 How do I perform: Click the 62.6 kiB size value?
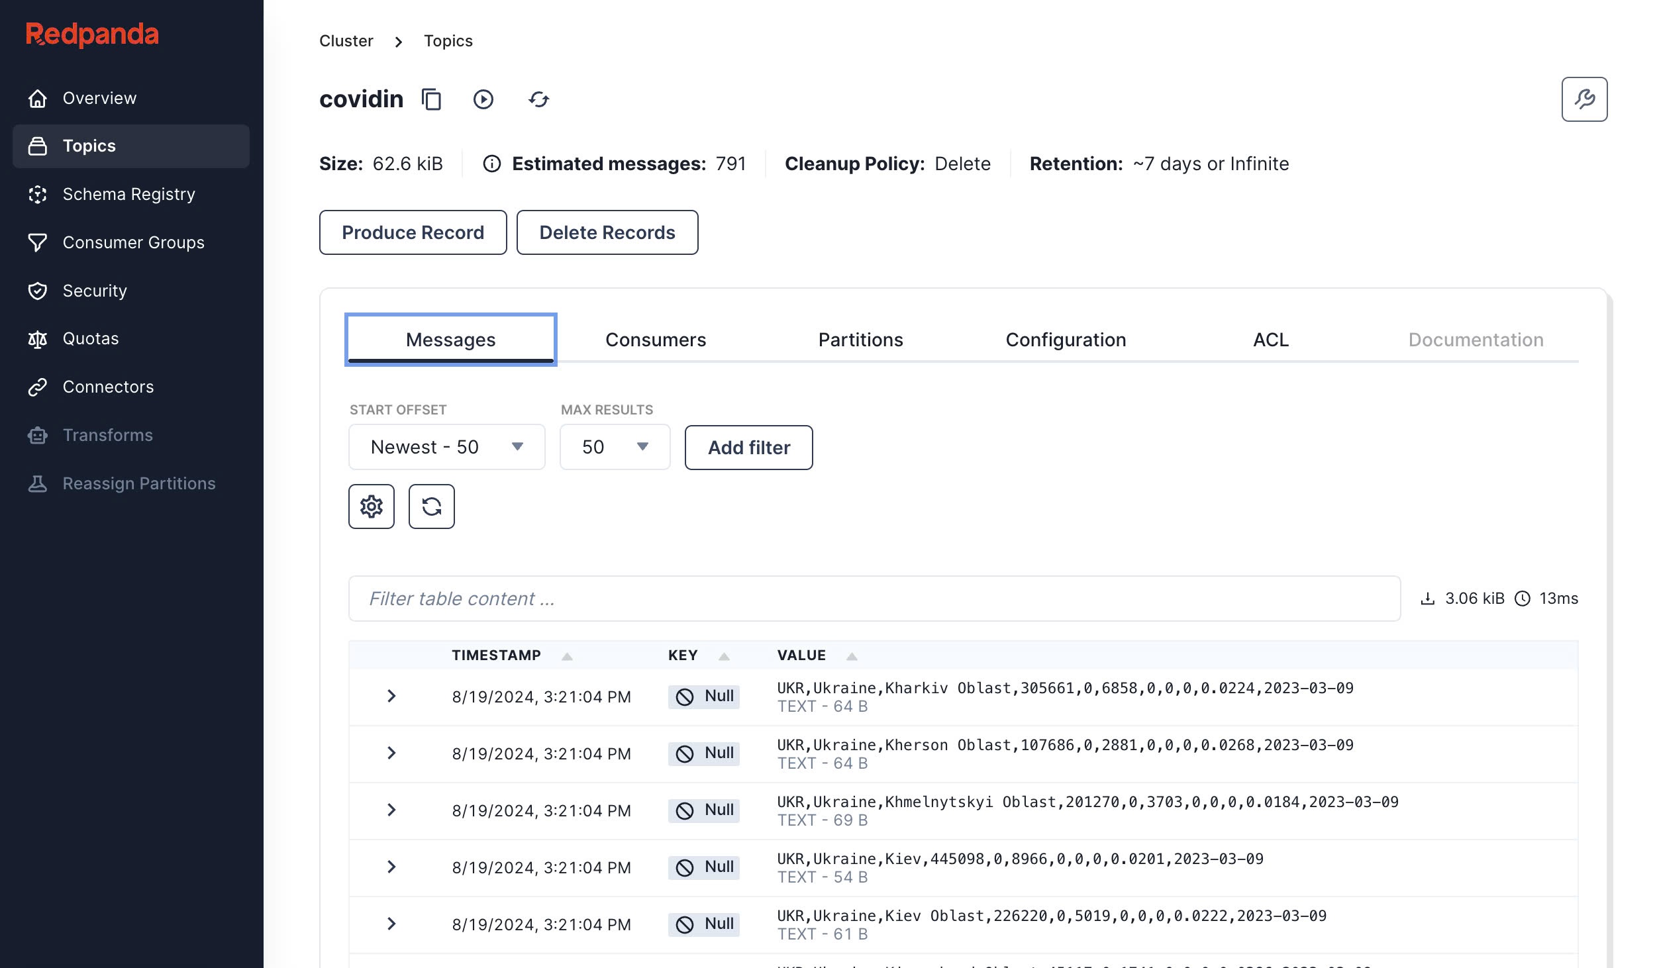pos(408,164)
